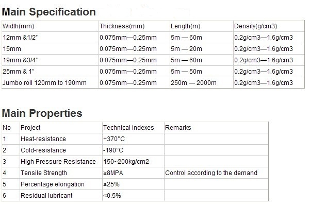Click the Residual lubricant row label
This screenshot has width=310, height=224.
pyautogui.click(x=46, y=196)
